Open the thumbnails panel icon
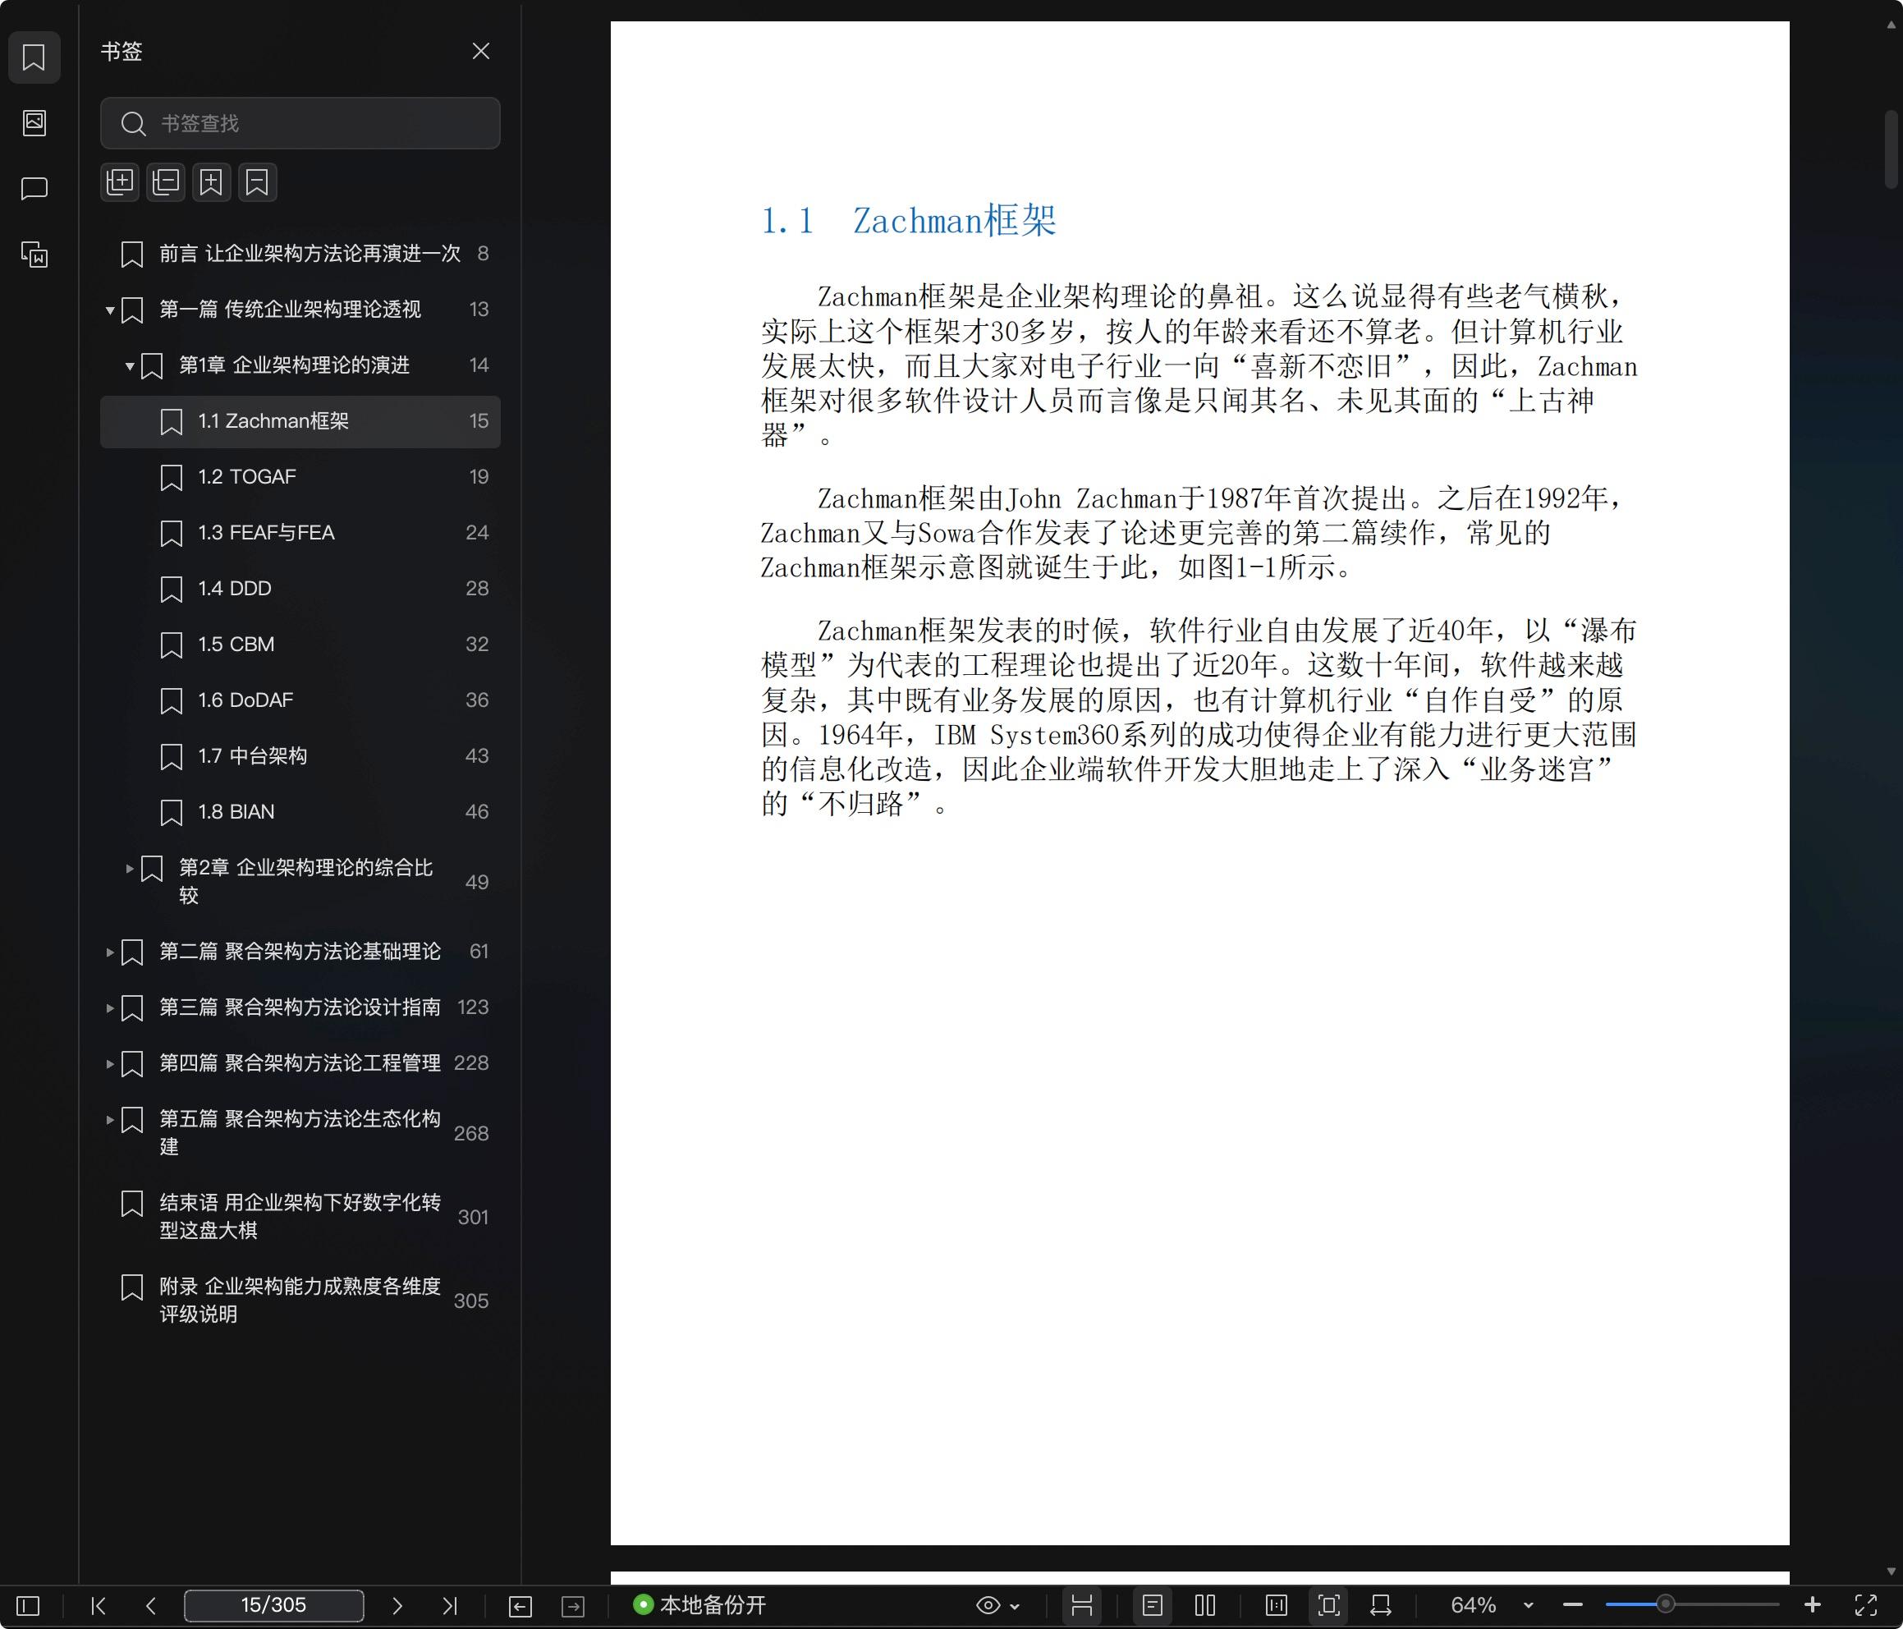 [34, 123]
